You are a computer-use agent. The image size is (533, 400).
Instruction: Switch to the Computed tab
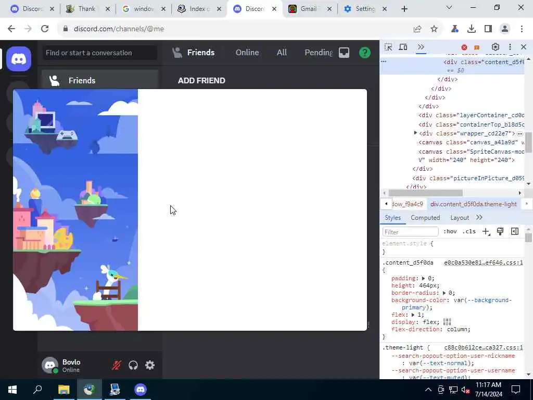click(425, 218)
